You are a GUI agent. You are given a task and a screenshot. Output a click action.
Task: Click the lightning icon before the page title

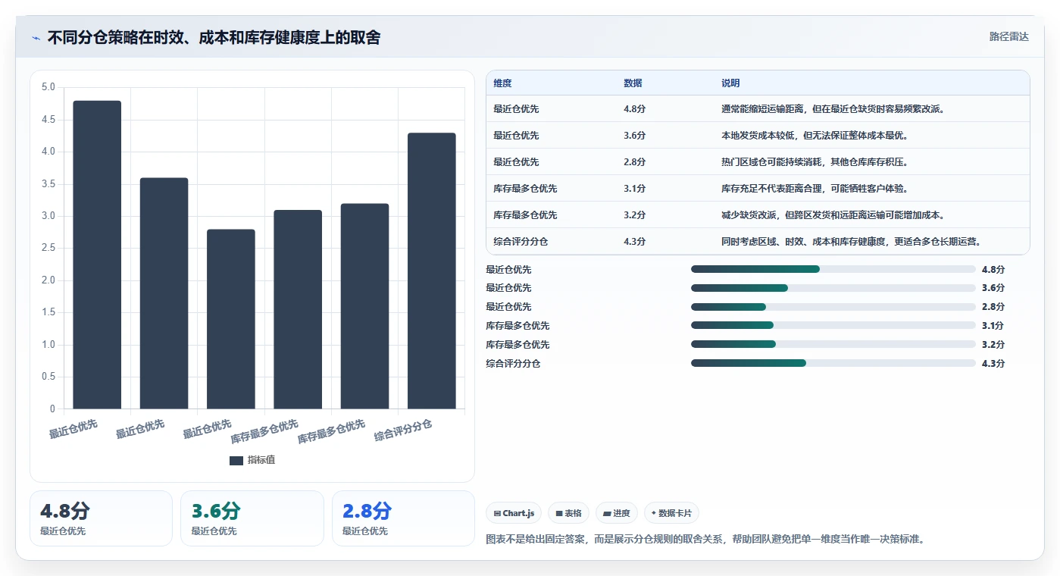(x=36, y=38)
